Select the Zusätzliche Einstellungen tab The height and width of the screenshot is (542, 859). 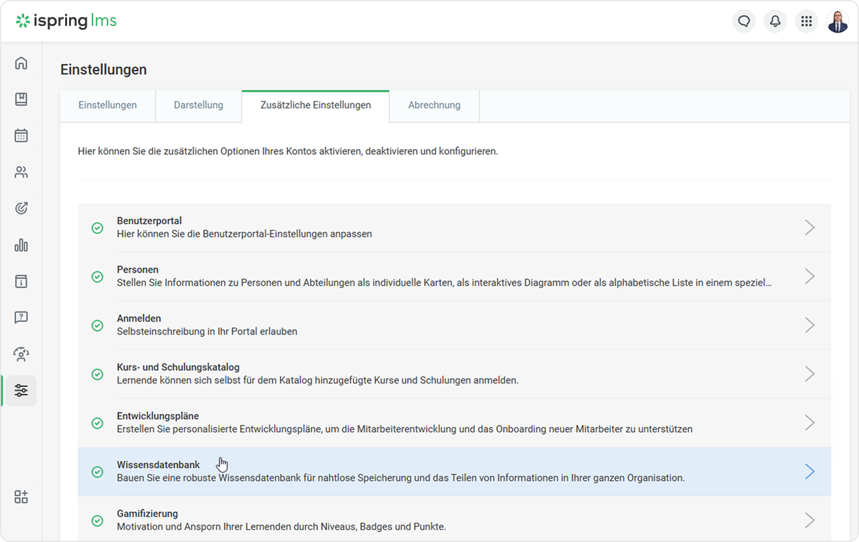pyautogui.click(x=315, y=105)
